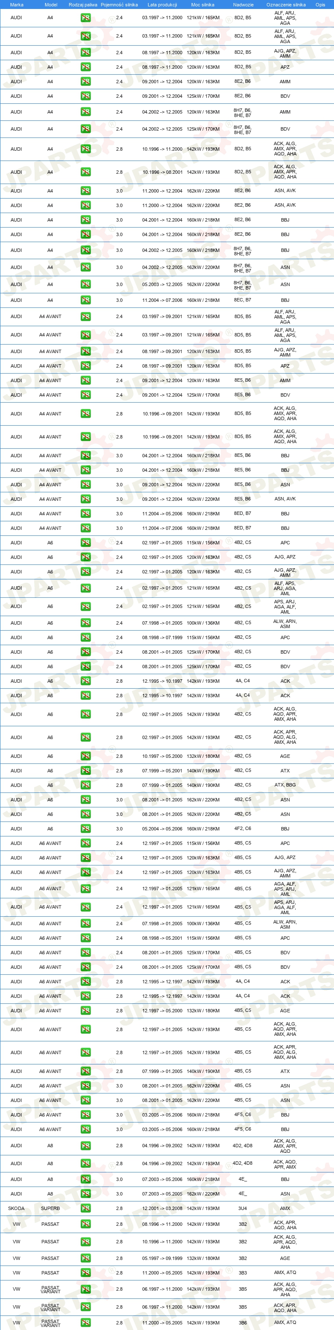The width and height of the screenshot is (334, 1330).
Task: Click fuel icon in VW PASSAT 3B3 row
Action: coord(86,1273)
